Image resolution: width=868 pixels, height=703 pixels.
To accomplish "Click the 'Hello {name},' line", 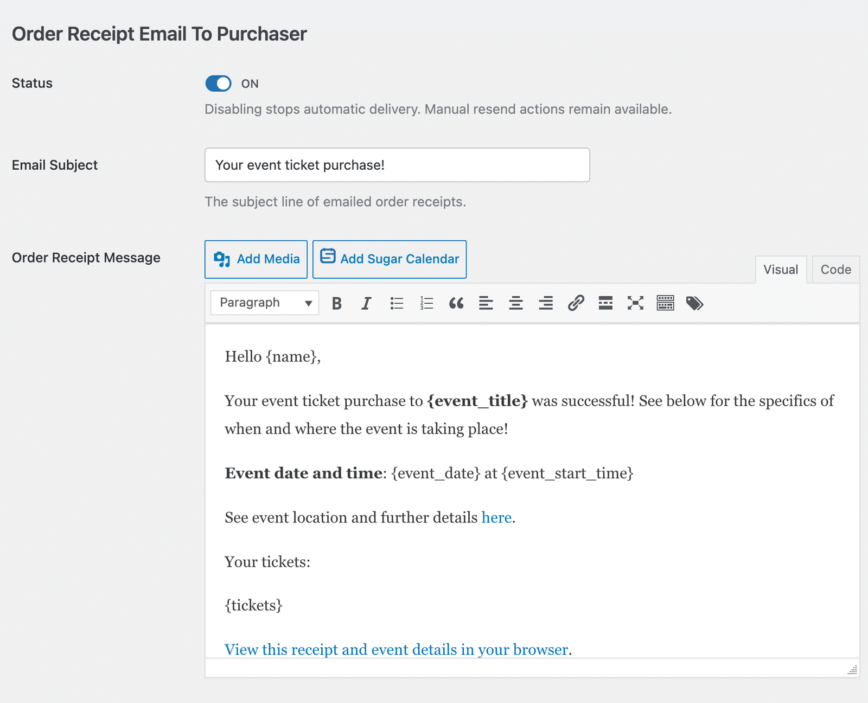I will coord(273,356).
